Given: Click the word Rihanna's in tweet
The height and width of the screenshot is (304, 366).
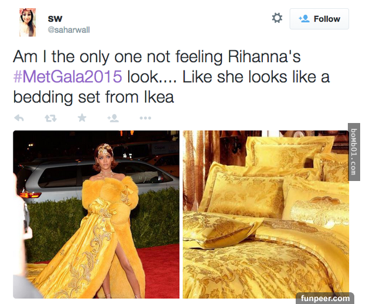Looking at the screenshot, I should 264,57.
